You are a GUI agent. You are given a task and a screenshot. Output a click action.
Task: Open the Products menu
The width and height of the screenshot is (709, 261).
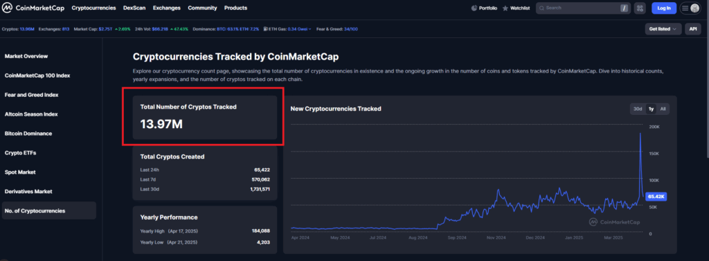[235, 8]
